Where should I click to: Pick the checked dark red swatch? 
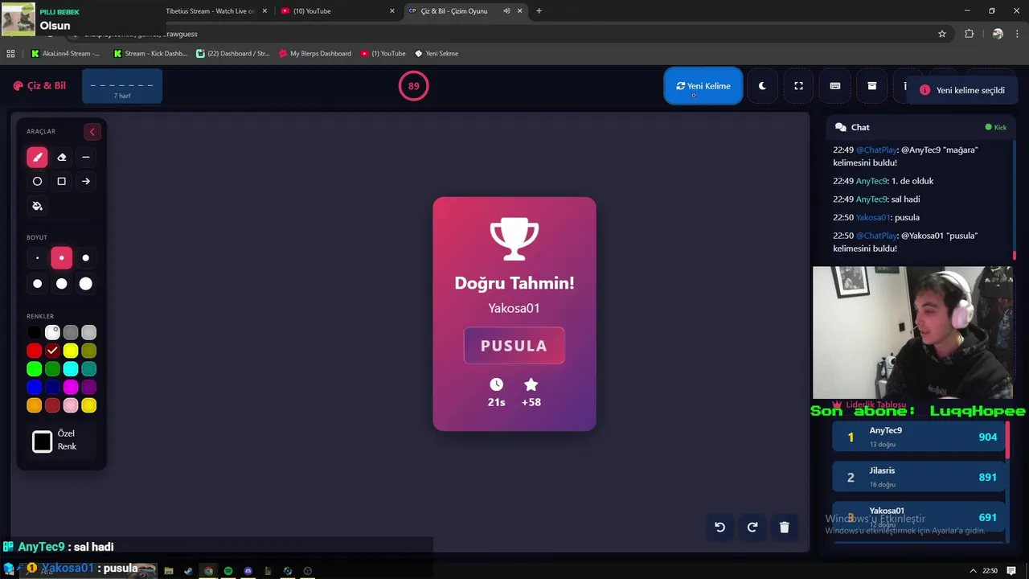coord(52,351)
